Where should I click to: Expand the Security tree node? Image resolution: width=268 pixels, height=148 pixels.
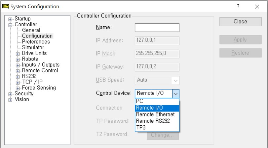point(10,94)
